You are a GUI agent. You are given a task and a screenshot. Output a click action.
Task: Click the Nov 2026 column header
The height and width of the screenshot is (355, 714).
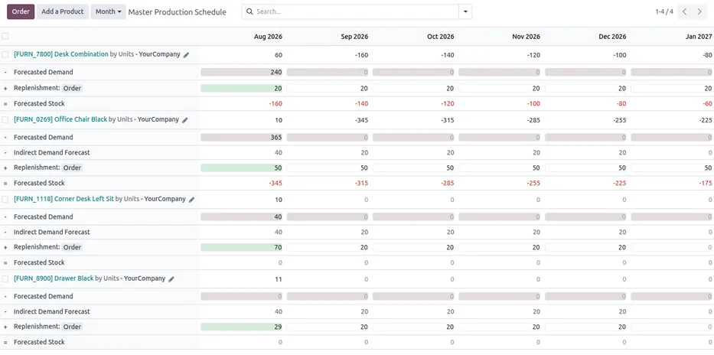pos(526,37)
